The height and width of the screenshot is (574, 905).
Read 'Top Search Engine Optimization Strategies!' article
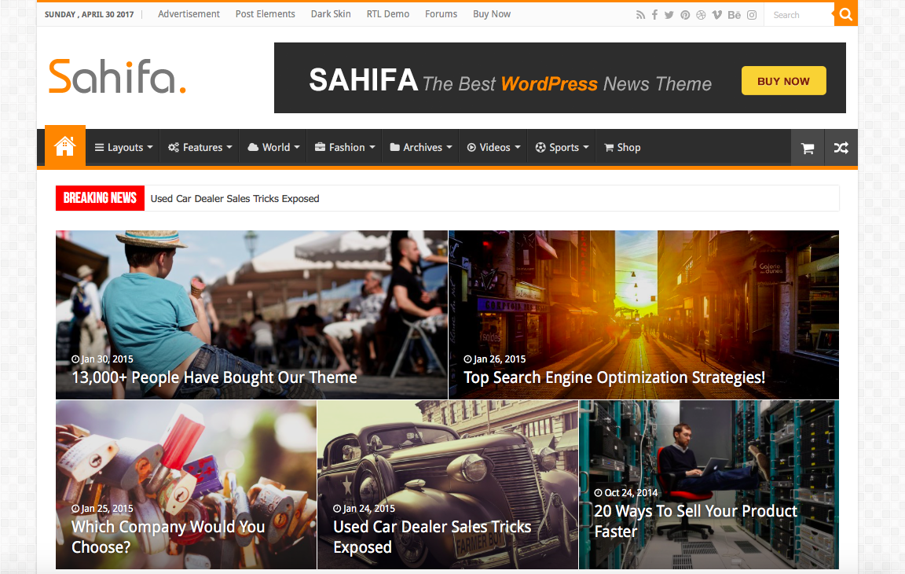click(x=614, y=377)
